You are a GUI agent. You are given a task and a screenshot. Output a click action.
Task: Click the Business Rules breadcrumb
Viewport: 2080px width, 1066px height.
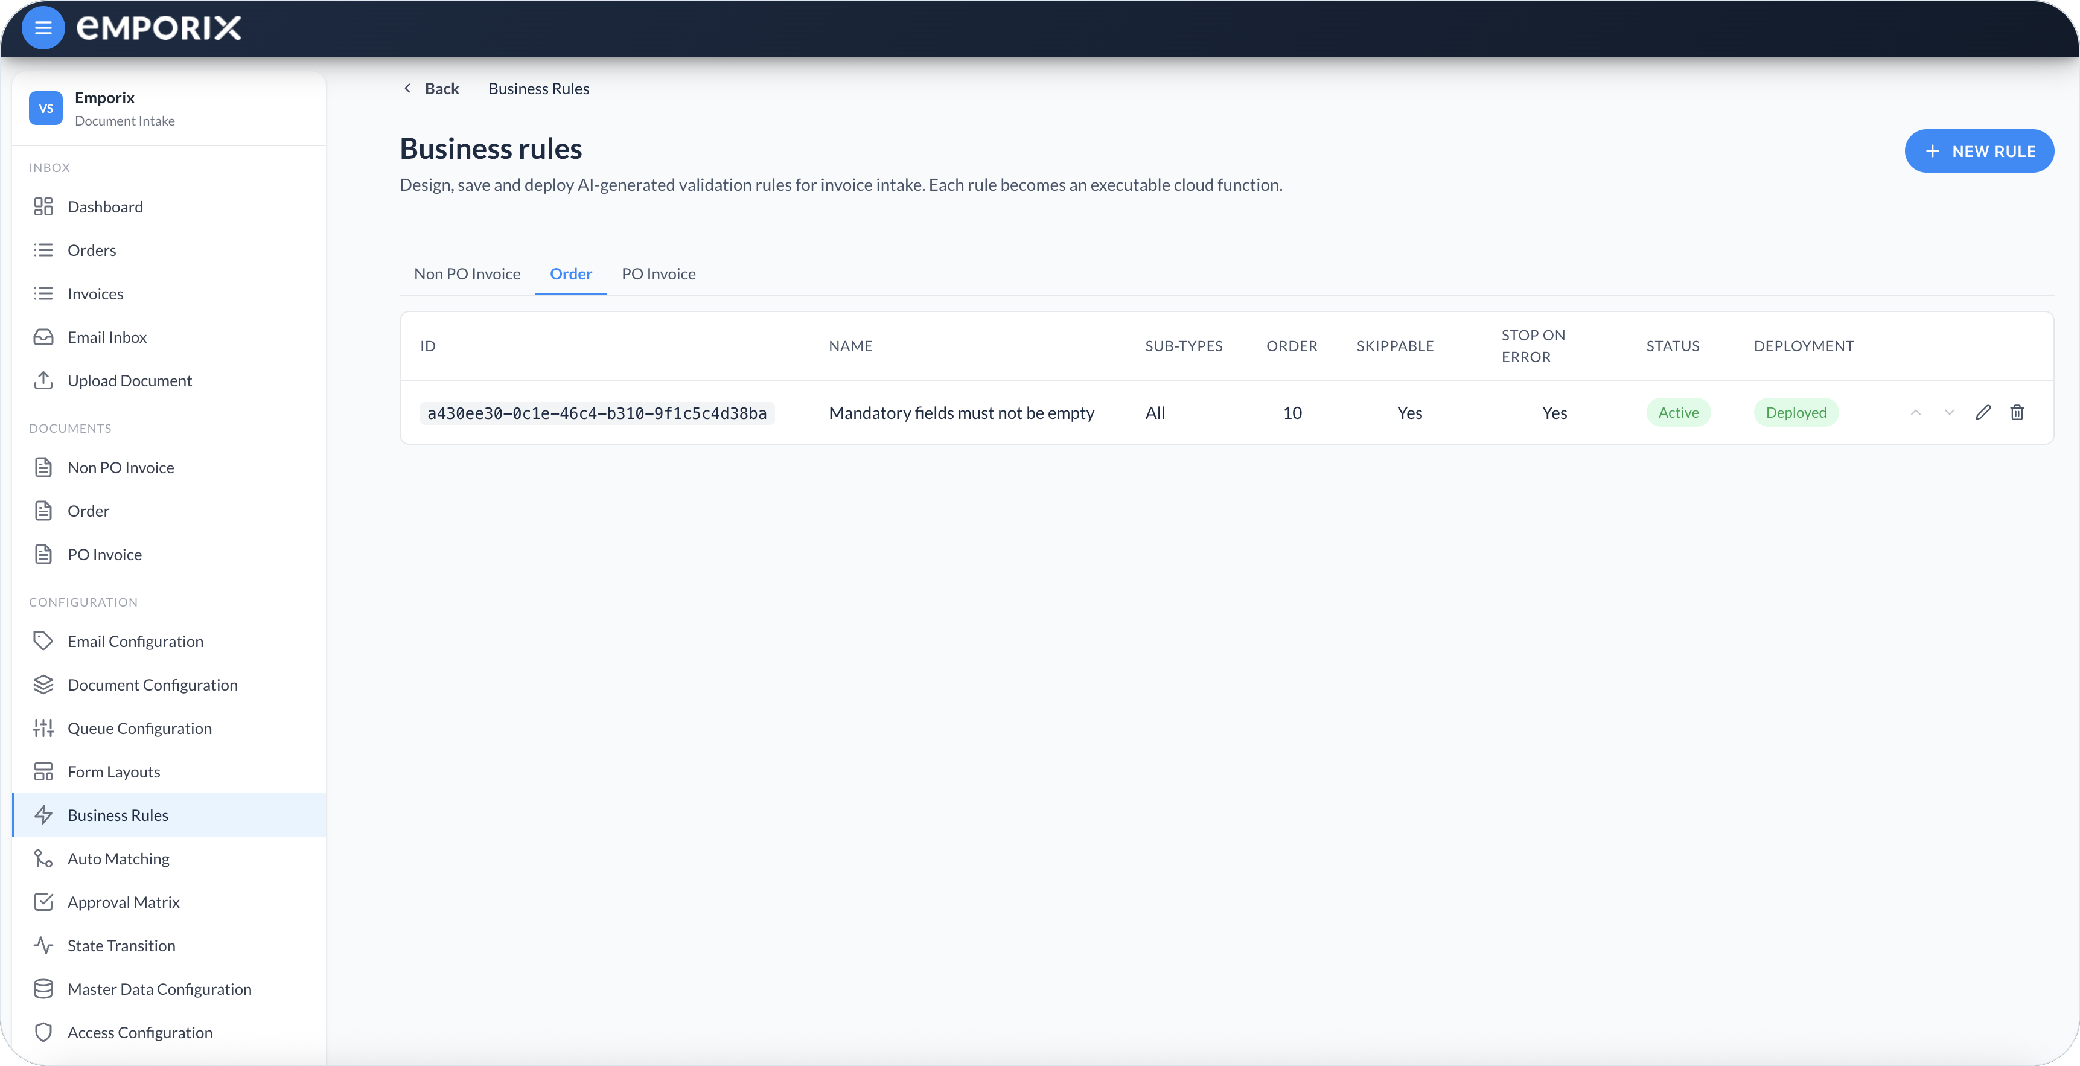(538, 89)
